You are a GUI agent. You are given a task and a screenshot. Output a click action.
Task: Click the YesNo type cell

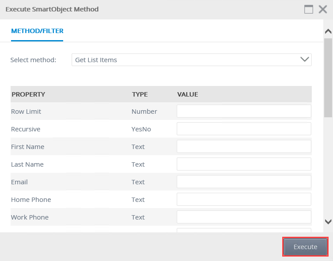(141, 129)
